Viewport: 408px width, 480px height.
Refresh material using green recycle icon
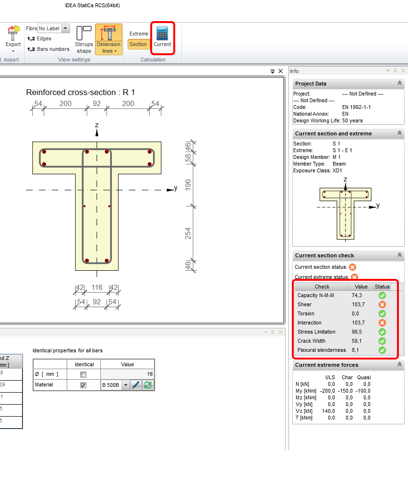coord(148,384)
